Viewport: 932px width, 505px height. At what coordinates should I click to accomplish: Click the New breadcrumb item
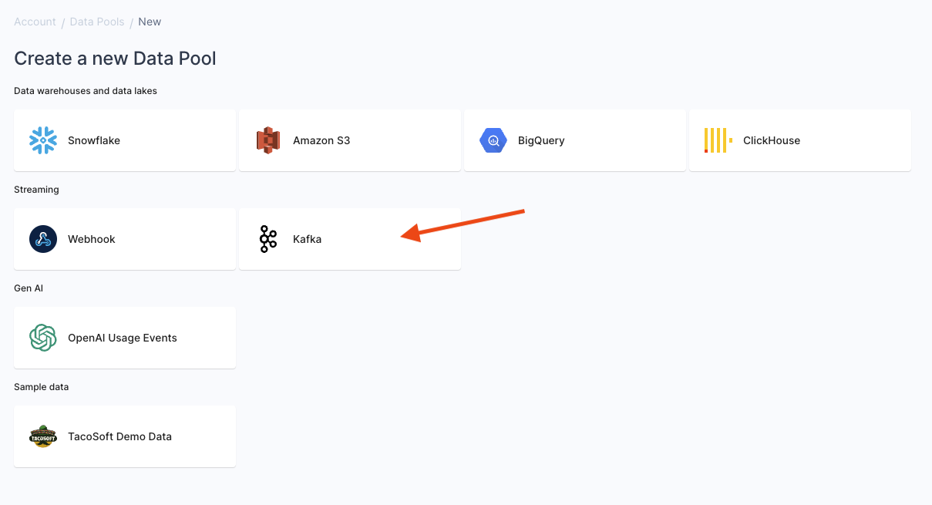[x=150, y=22]
